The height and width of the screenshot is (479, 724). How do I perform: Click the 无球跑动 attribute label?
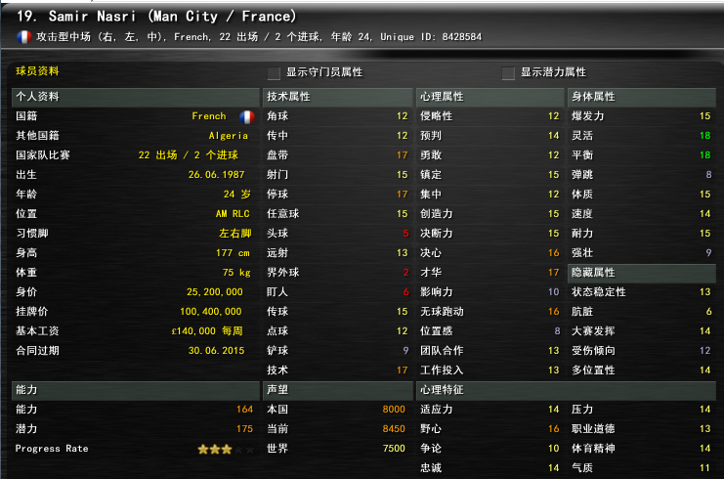point(442,312)
